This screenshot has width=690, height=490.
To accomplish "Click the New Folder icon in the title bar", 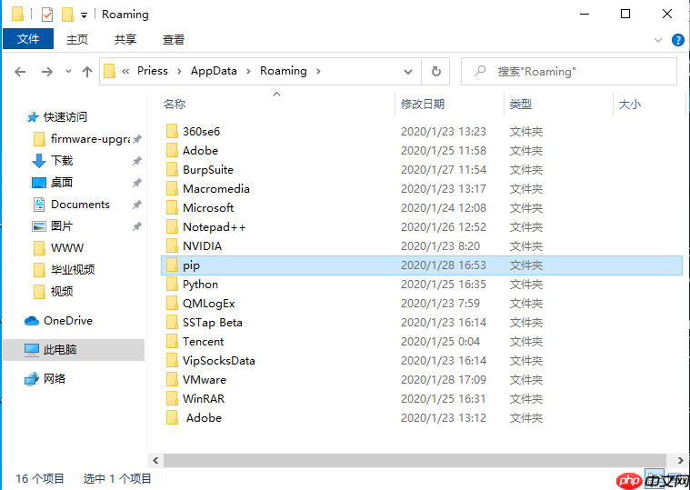I will 68,15.
